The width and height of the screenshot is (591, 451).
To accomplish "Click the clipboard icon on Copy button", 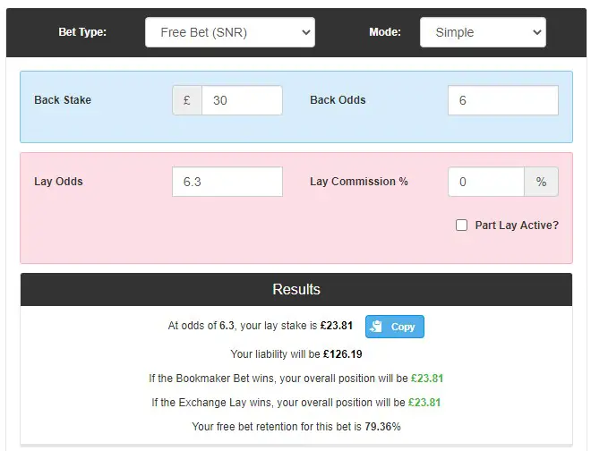I will 376,327.
